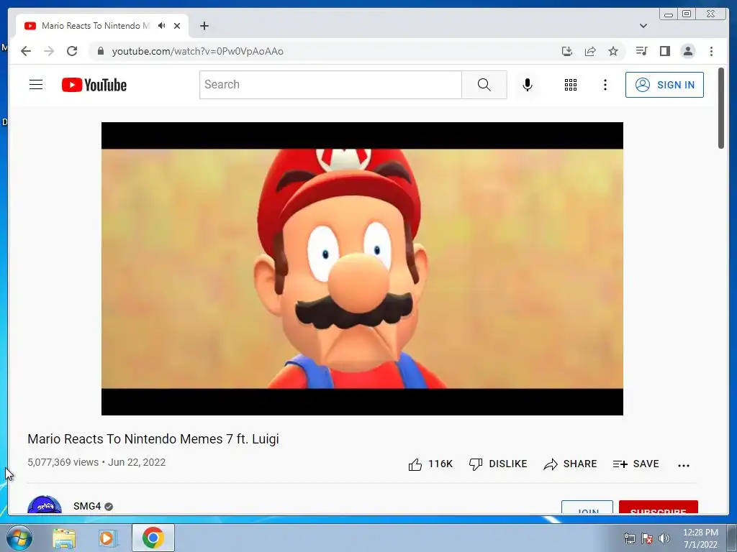Open a new Chrome tab
This screenshot has width=737, height=552.
(204, 26)
